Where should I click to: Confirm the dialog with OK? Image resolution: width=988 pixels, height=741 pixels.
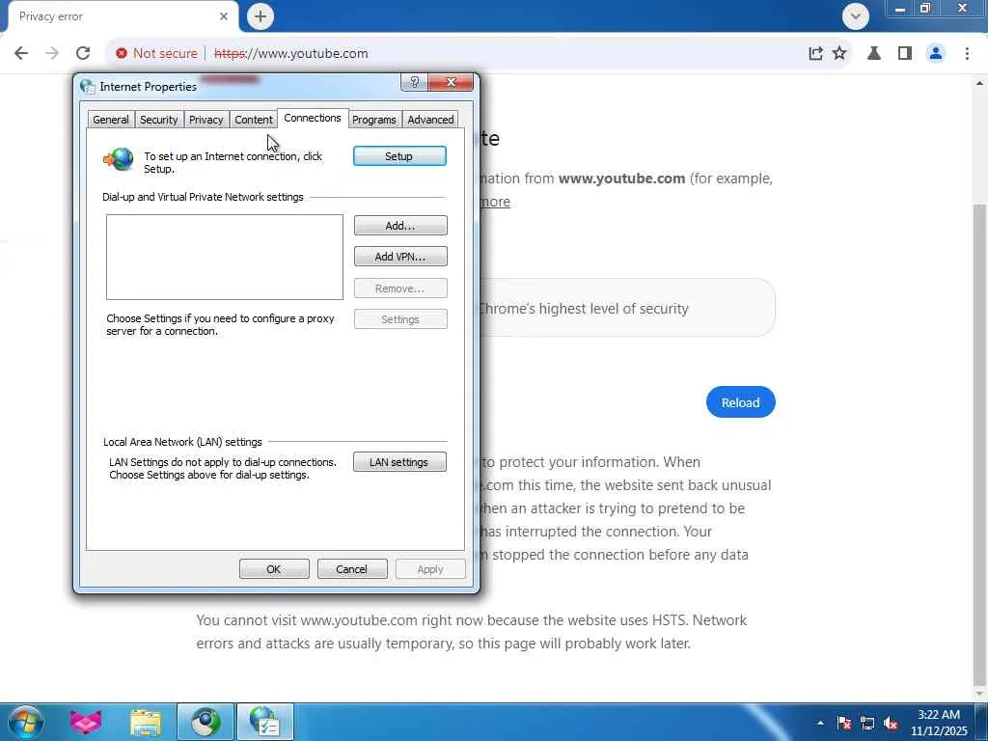pyautogui.click(x=274, y=569)
